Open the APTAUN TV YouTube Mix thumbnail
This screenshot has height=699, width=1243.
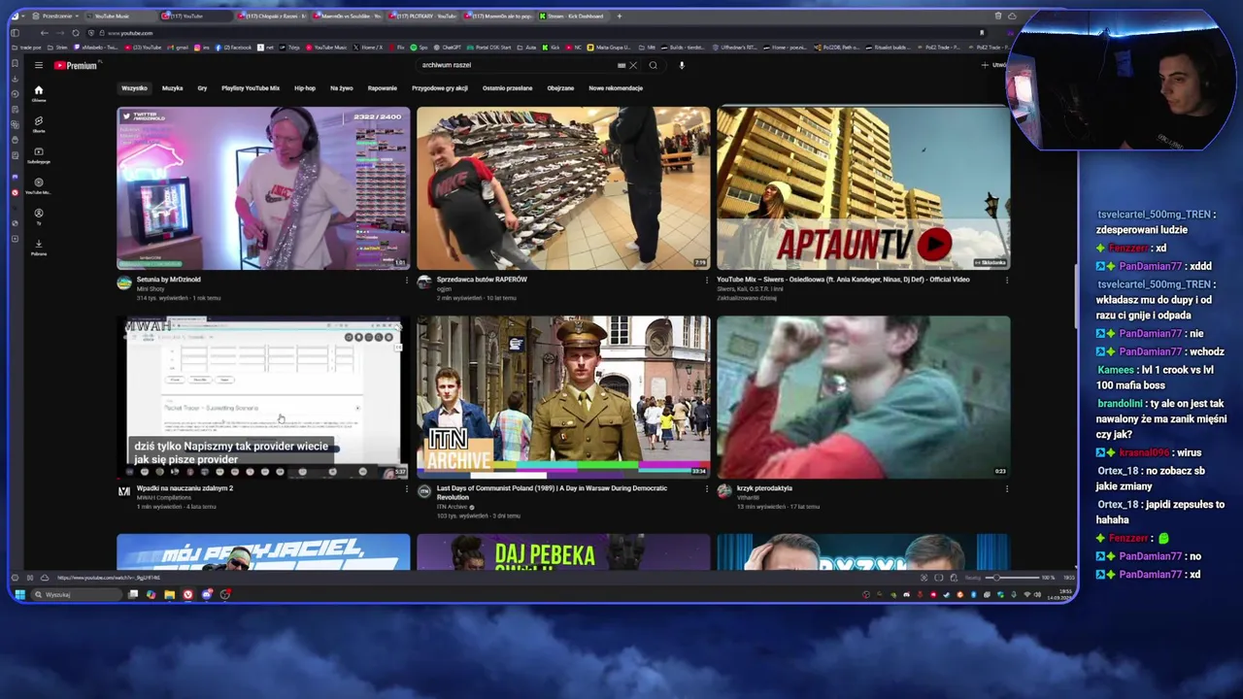(863, 188)
